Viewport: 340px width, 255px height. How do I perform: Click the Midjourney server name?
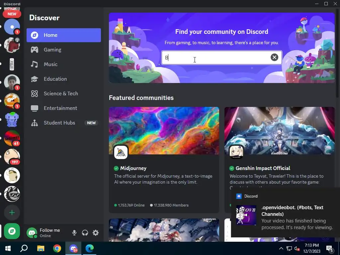coord(133,168)
